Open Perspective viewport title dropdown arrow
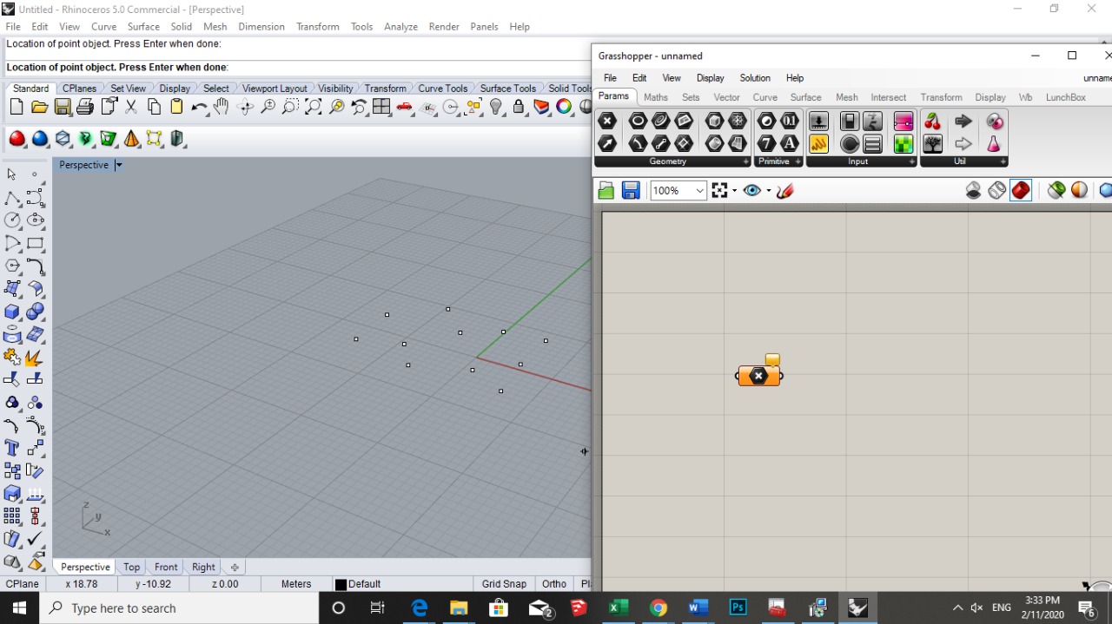The width and height of the screenshot is (1112, 624). (x=119, y=165)
